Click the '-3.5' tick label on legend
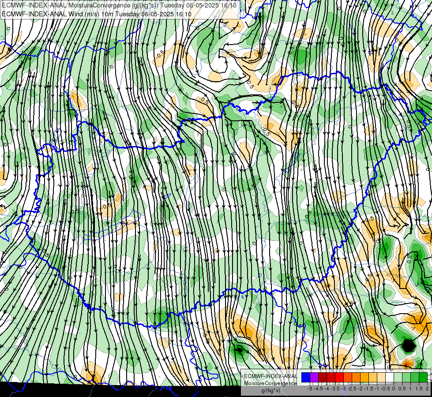 click(335, 389)
